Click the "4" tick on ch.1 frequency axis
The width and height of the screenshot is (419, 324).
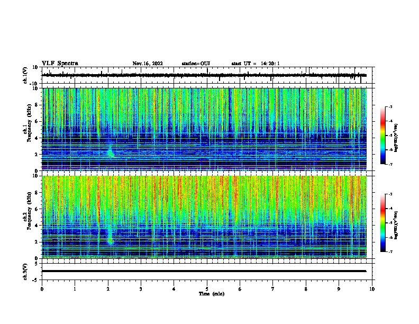[37, 138]
